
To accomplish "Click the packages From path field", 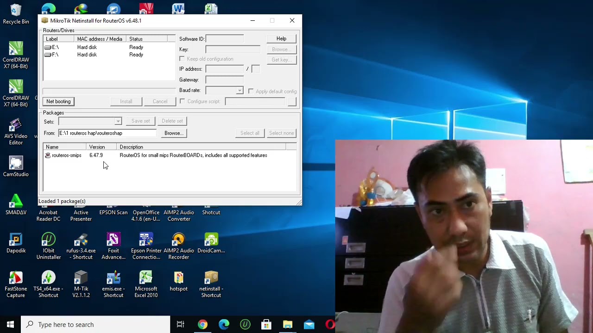I will (107, 133).
